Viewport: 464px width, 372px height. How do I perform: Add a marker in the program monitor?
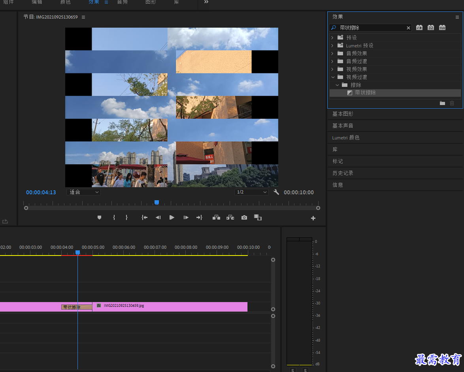[100, 218]
